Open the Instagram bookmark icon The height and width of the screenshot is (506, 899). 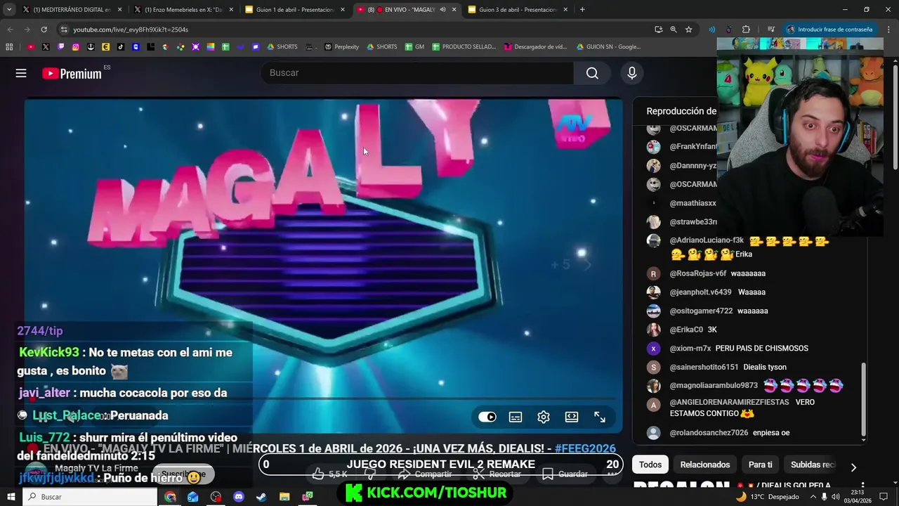click(x=76, y=47)
